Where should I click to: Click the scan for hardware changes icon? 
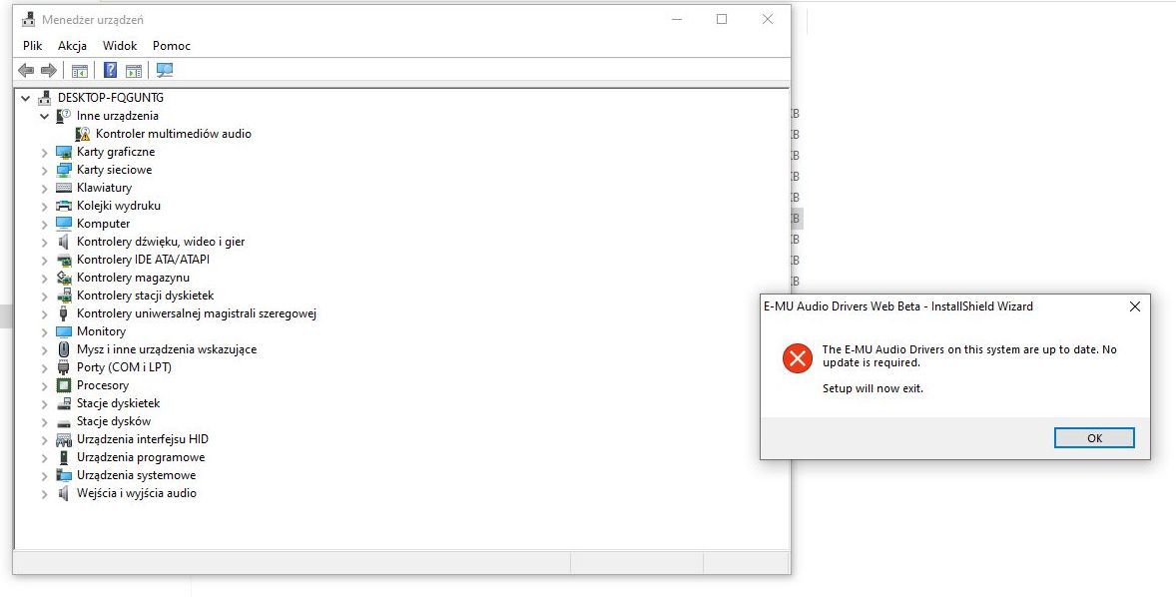164,70
